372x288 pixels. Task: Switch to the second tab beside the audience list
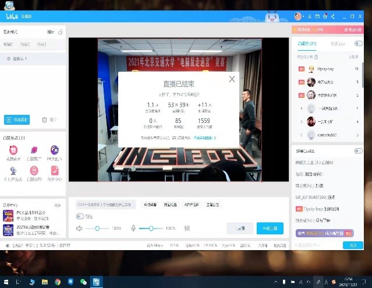point(338,44)
